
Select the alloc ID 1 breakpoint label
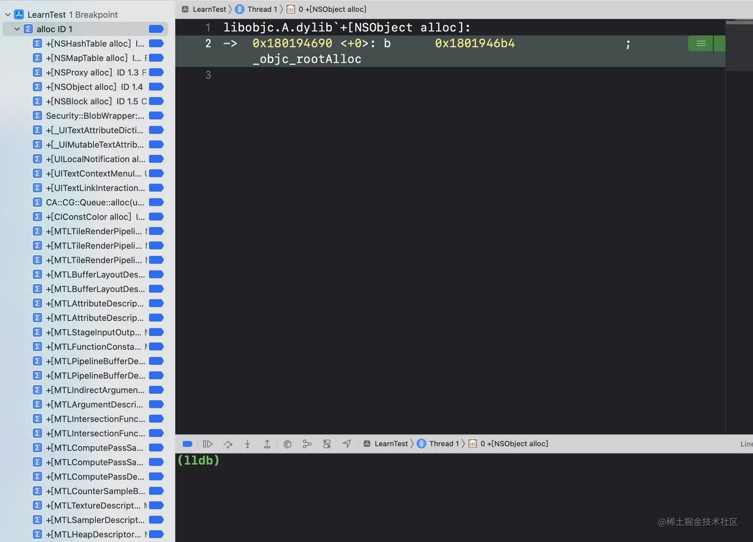(x=54, y=29)
